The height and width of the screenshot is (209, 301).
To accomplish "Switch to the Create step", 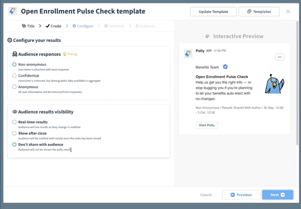I will tap(53, 26).
